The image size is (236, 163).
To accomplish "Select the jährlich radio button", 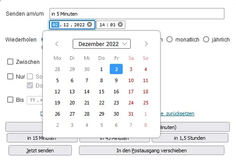I will [206, 39].
